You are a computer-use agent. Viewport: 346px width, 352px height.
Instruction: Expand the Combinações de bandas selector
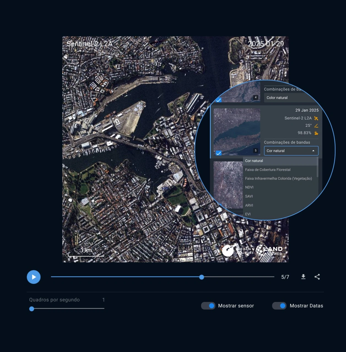pos(291,151)
